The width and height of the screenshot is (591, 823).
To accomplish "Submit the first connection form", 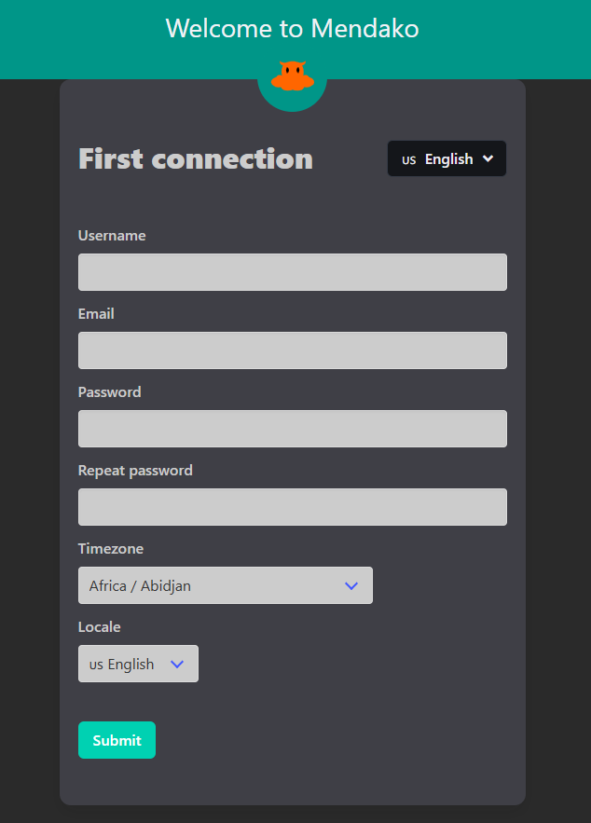I will [x=117, y=739].
